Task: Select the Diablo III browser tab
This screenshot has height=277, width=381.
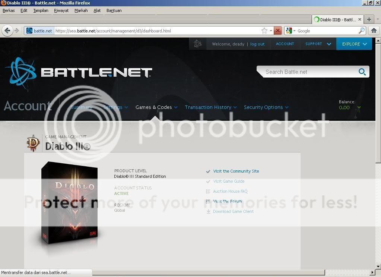Action: tap(337, 19)
